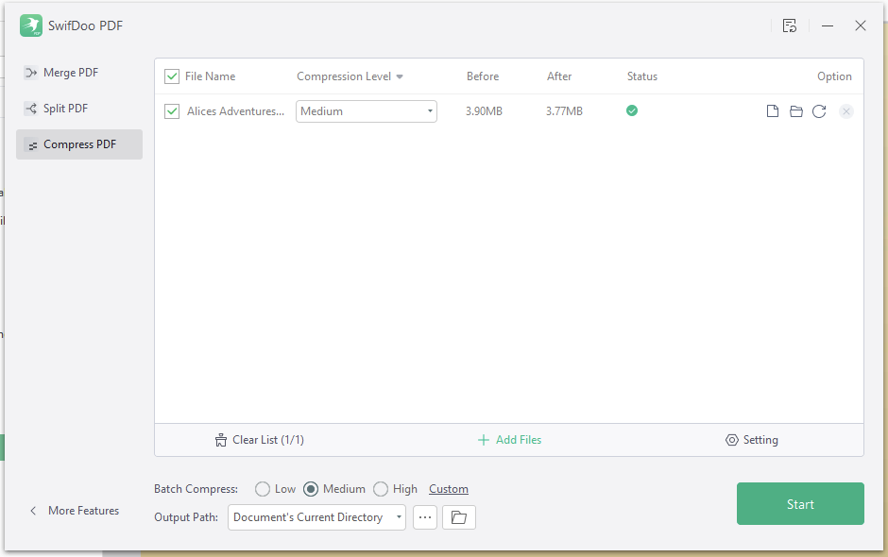The image size is (888, 557).
Task: Uncheck the Alices Adventures file checkbox
Action: click(172, 111)
